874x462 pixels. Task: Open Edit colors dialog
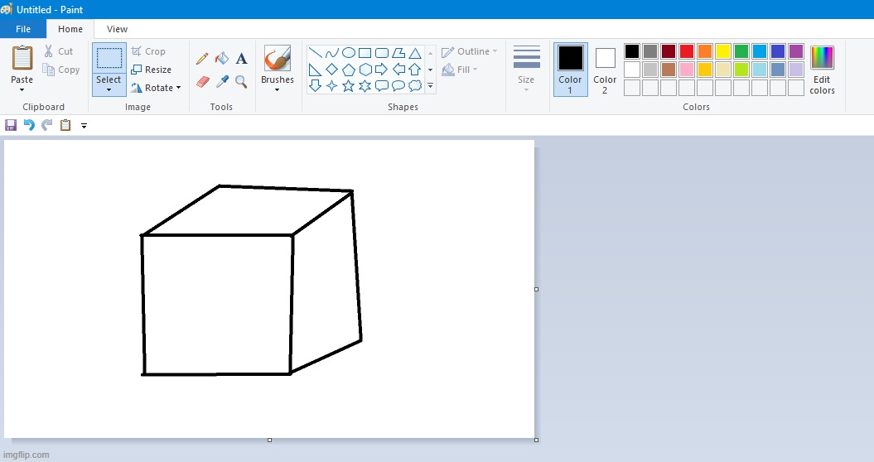point(822,70)
